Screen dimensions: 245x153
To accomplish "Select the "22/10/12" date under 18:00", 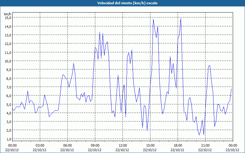I will 178,150.
